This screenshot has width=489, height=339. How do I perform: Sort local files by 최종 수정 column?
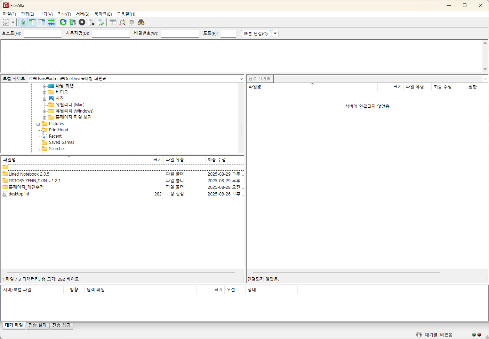216,160
